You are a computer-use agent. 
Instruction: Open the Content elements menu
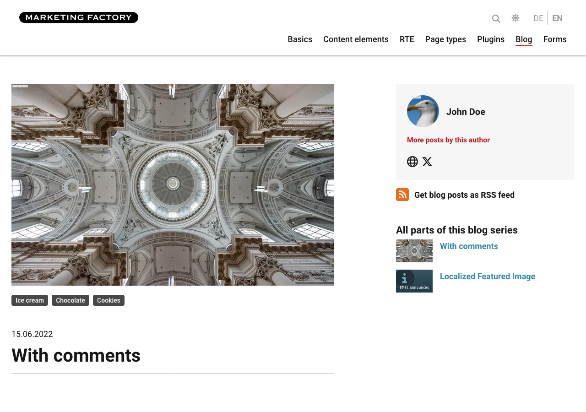point(356,39)
